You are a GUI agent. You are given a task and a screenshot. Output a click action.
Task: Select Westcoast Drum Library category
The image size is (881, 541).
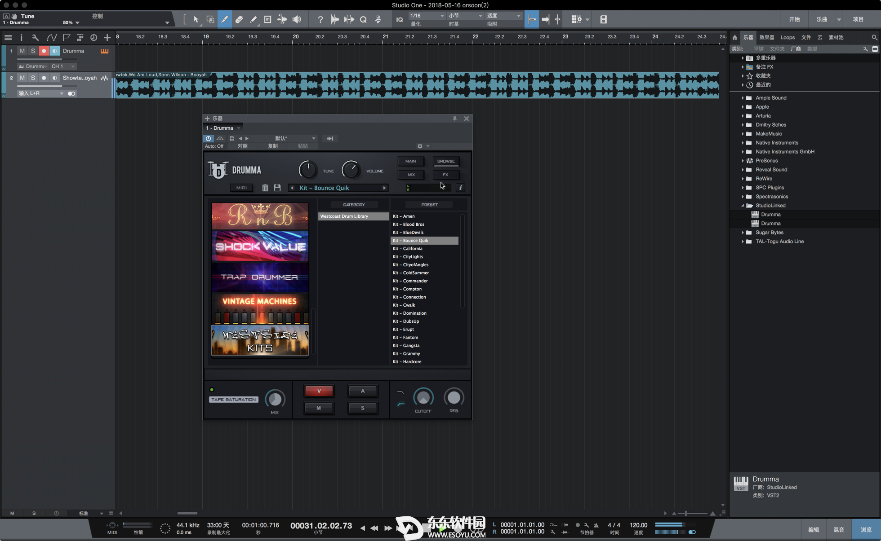click(x=353, y=216)
